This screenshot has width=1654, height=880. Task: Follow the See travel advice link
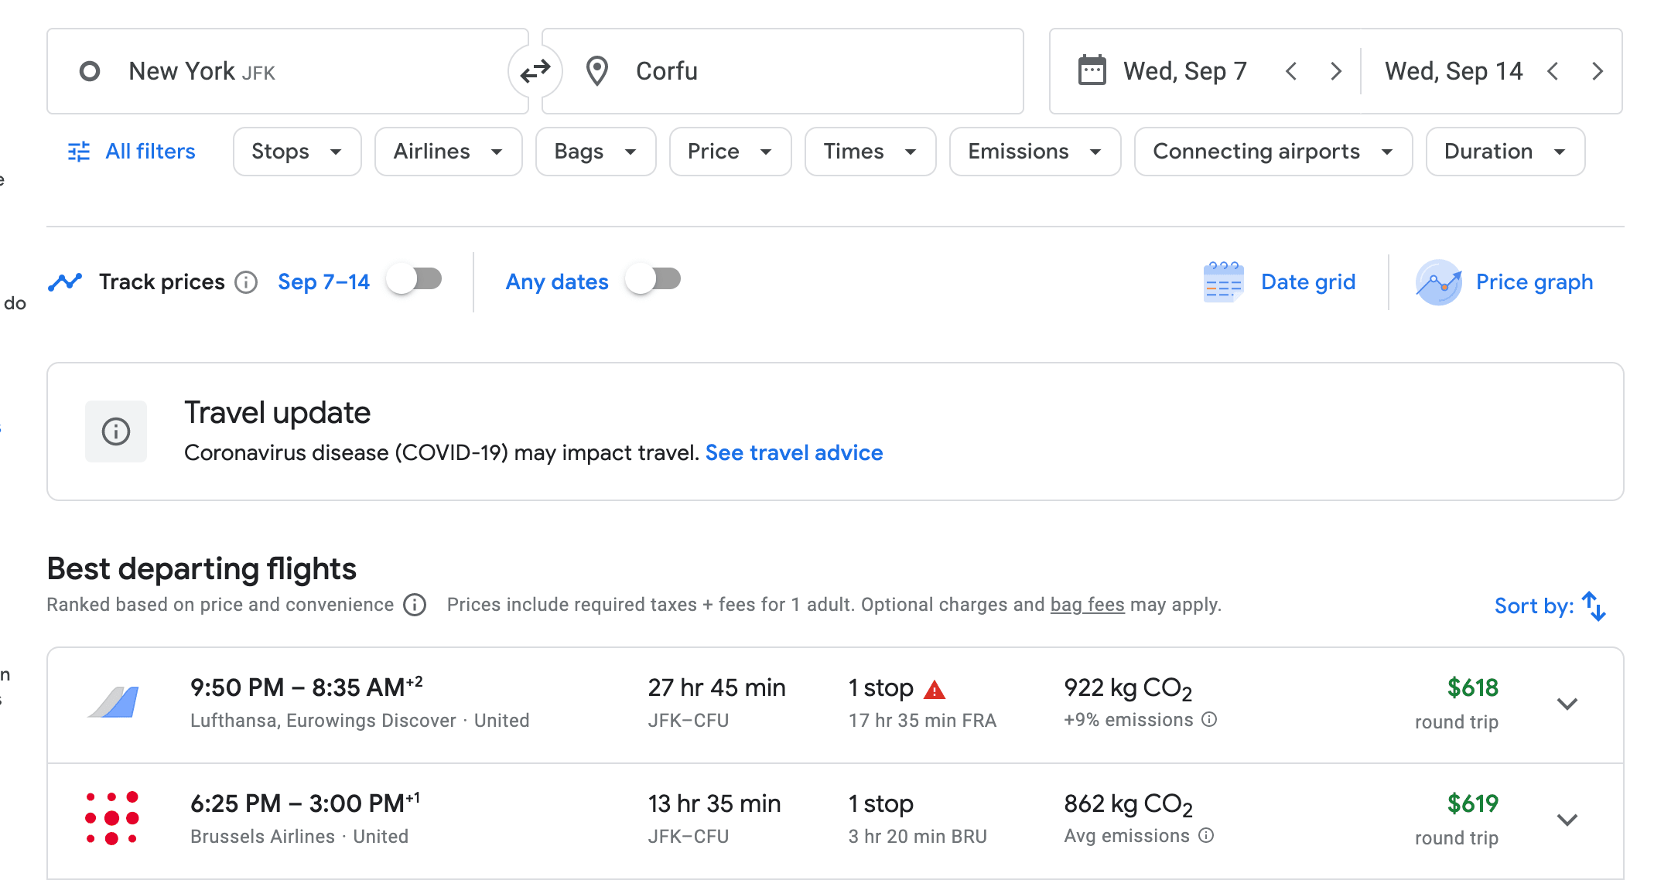click(794, 452)
